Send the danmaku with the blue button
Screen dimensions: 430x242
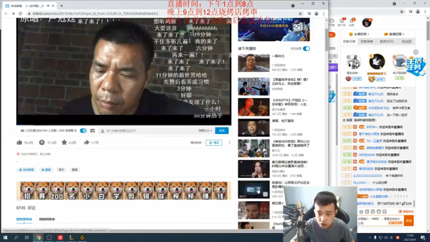tap(222, 131)
